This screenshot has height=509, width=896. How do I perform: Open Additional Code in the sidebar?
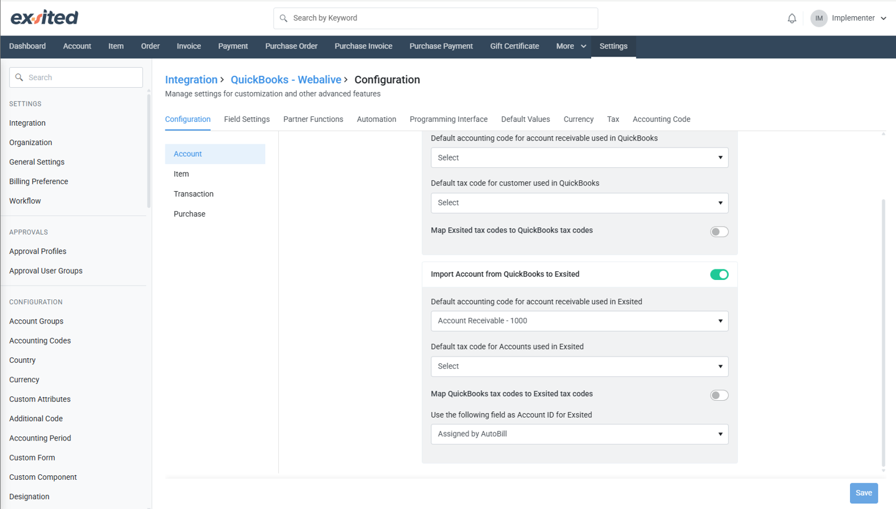(36, 419)
